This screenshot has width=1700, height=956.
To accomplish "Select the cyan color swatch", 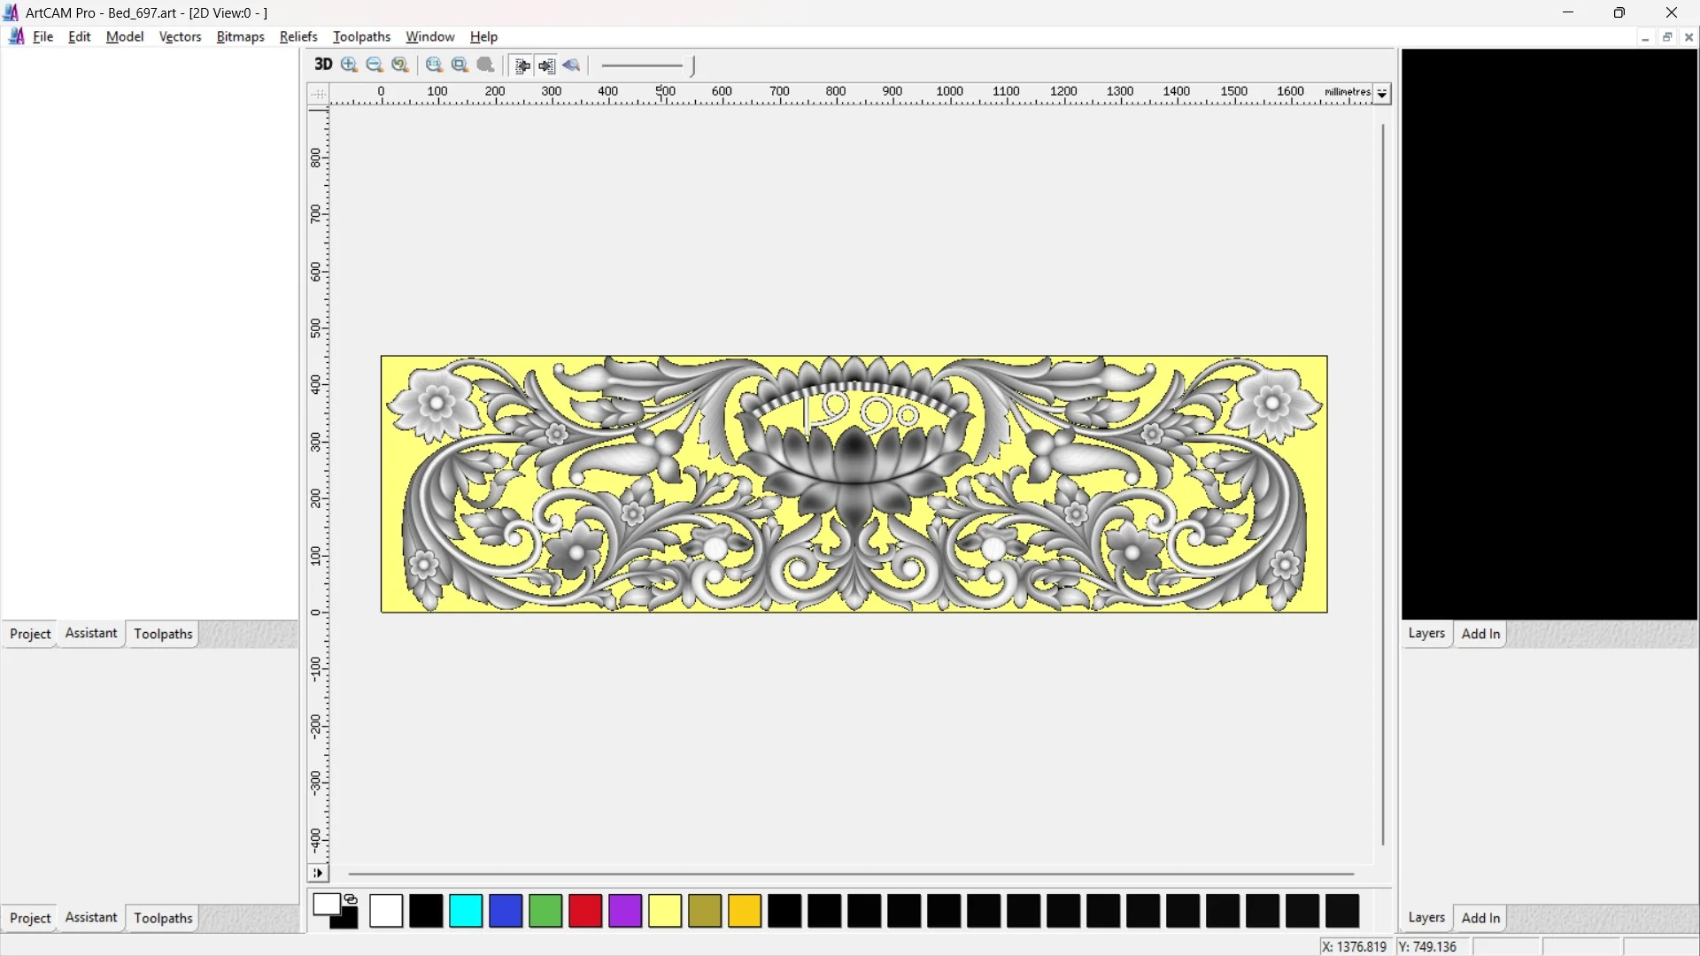I will [466, 911].
